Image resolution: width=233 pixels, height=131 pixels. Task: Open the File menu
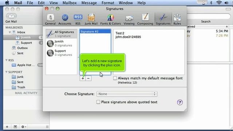pyautogui.click(x=30, y=3)
